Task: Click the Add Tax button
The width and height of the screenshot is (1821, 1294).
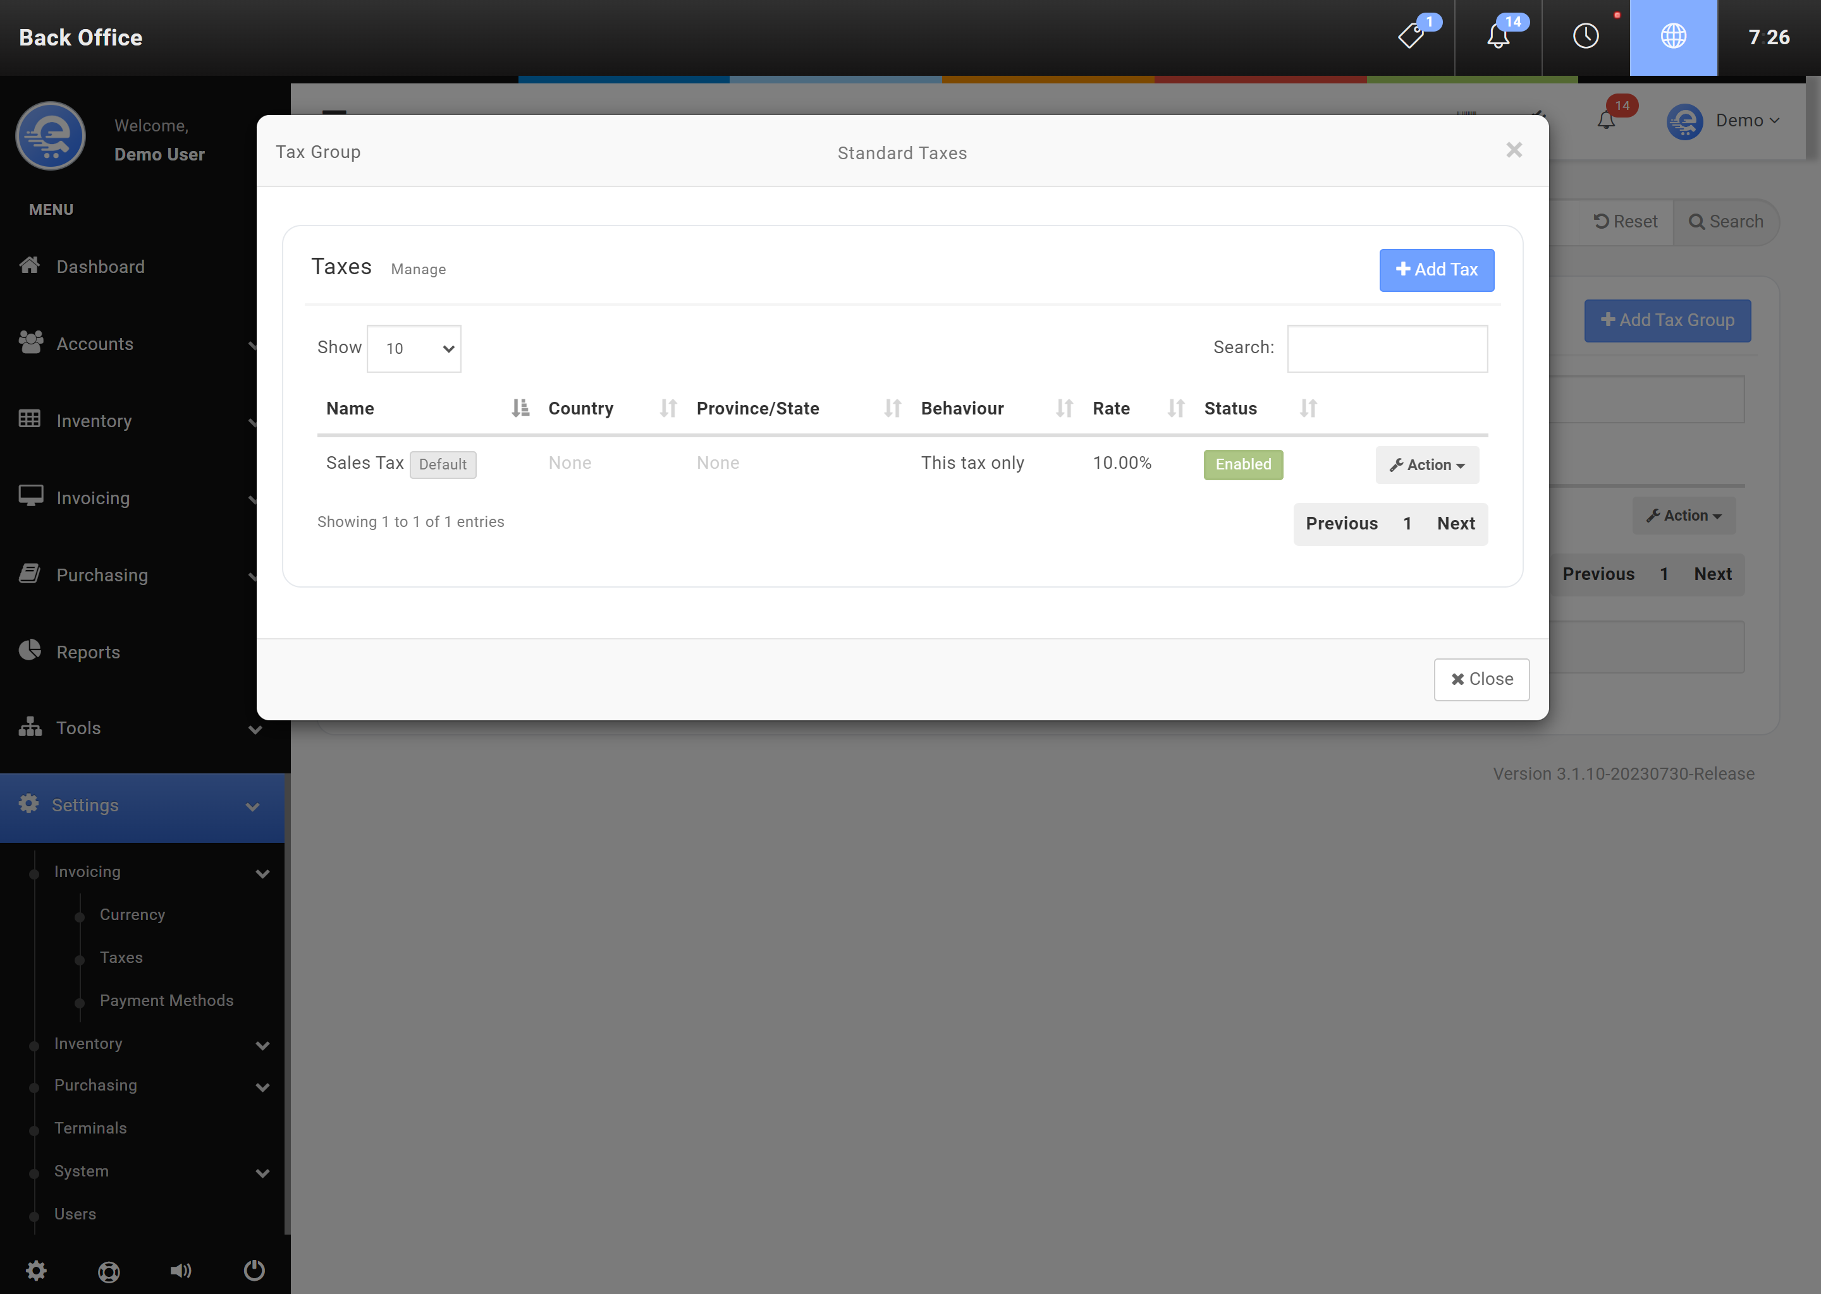Action: coord(1436,270)
